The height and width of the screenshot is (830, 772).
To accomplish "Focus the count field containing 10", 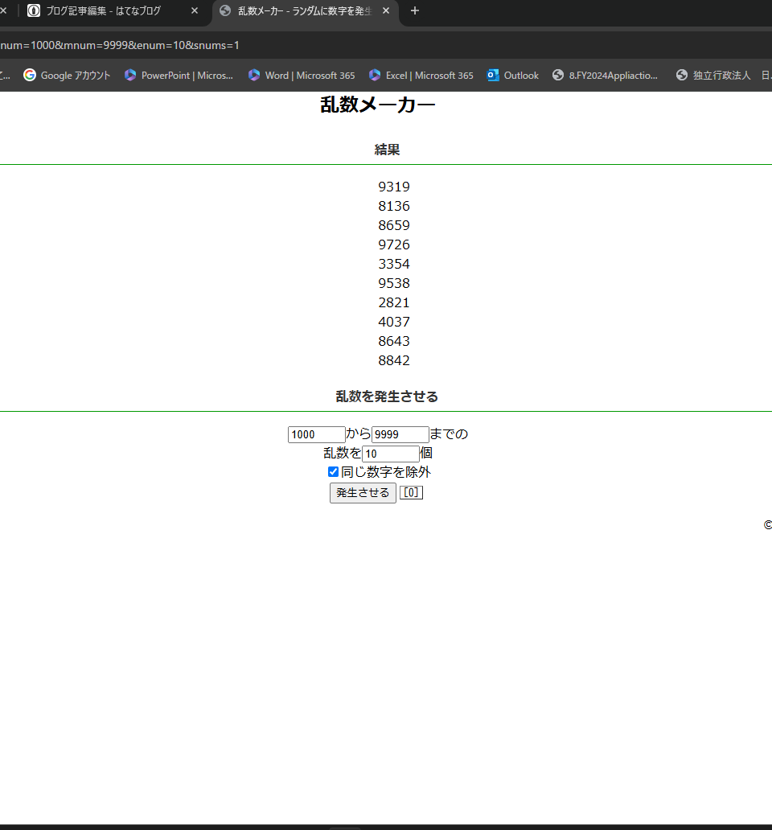I will 391,454.
